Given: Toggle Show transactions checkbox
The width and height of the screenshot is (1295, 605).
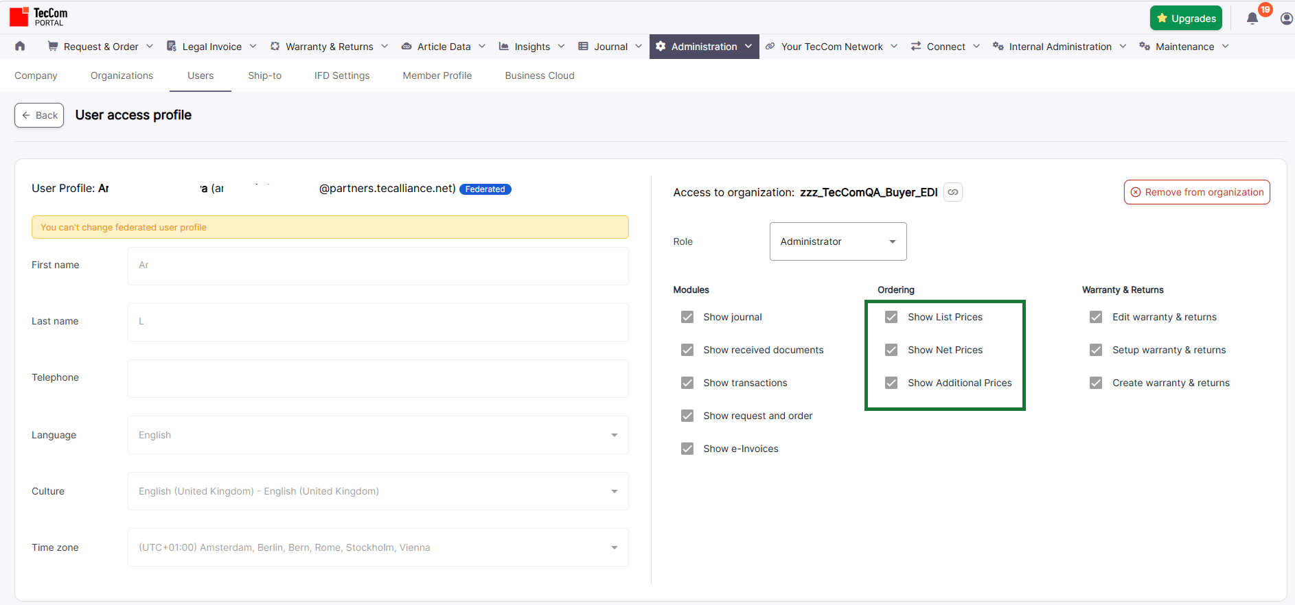Looking at the screenshot, I should [x=687, y=383].
